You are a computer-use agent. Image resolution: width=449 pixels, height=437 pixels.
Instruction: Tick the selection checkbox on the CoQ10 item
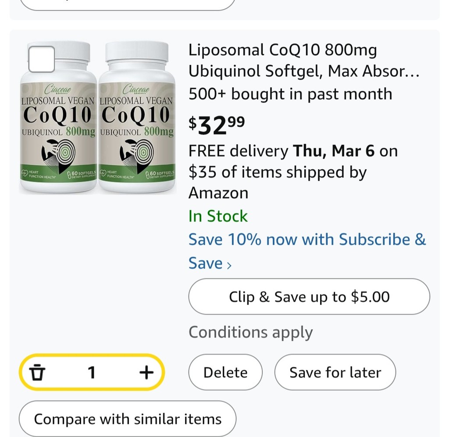(42, 59)
